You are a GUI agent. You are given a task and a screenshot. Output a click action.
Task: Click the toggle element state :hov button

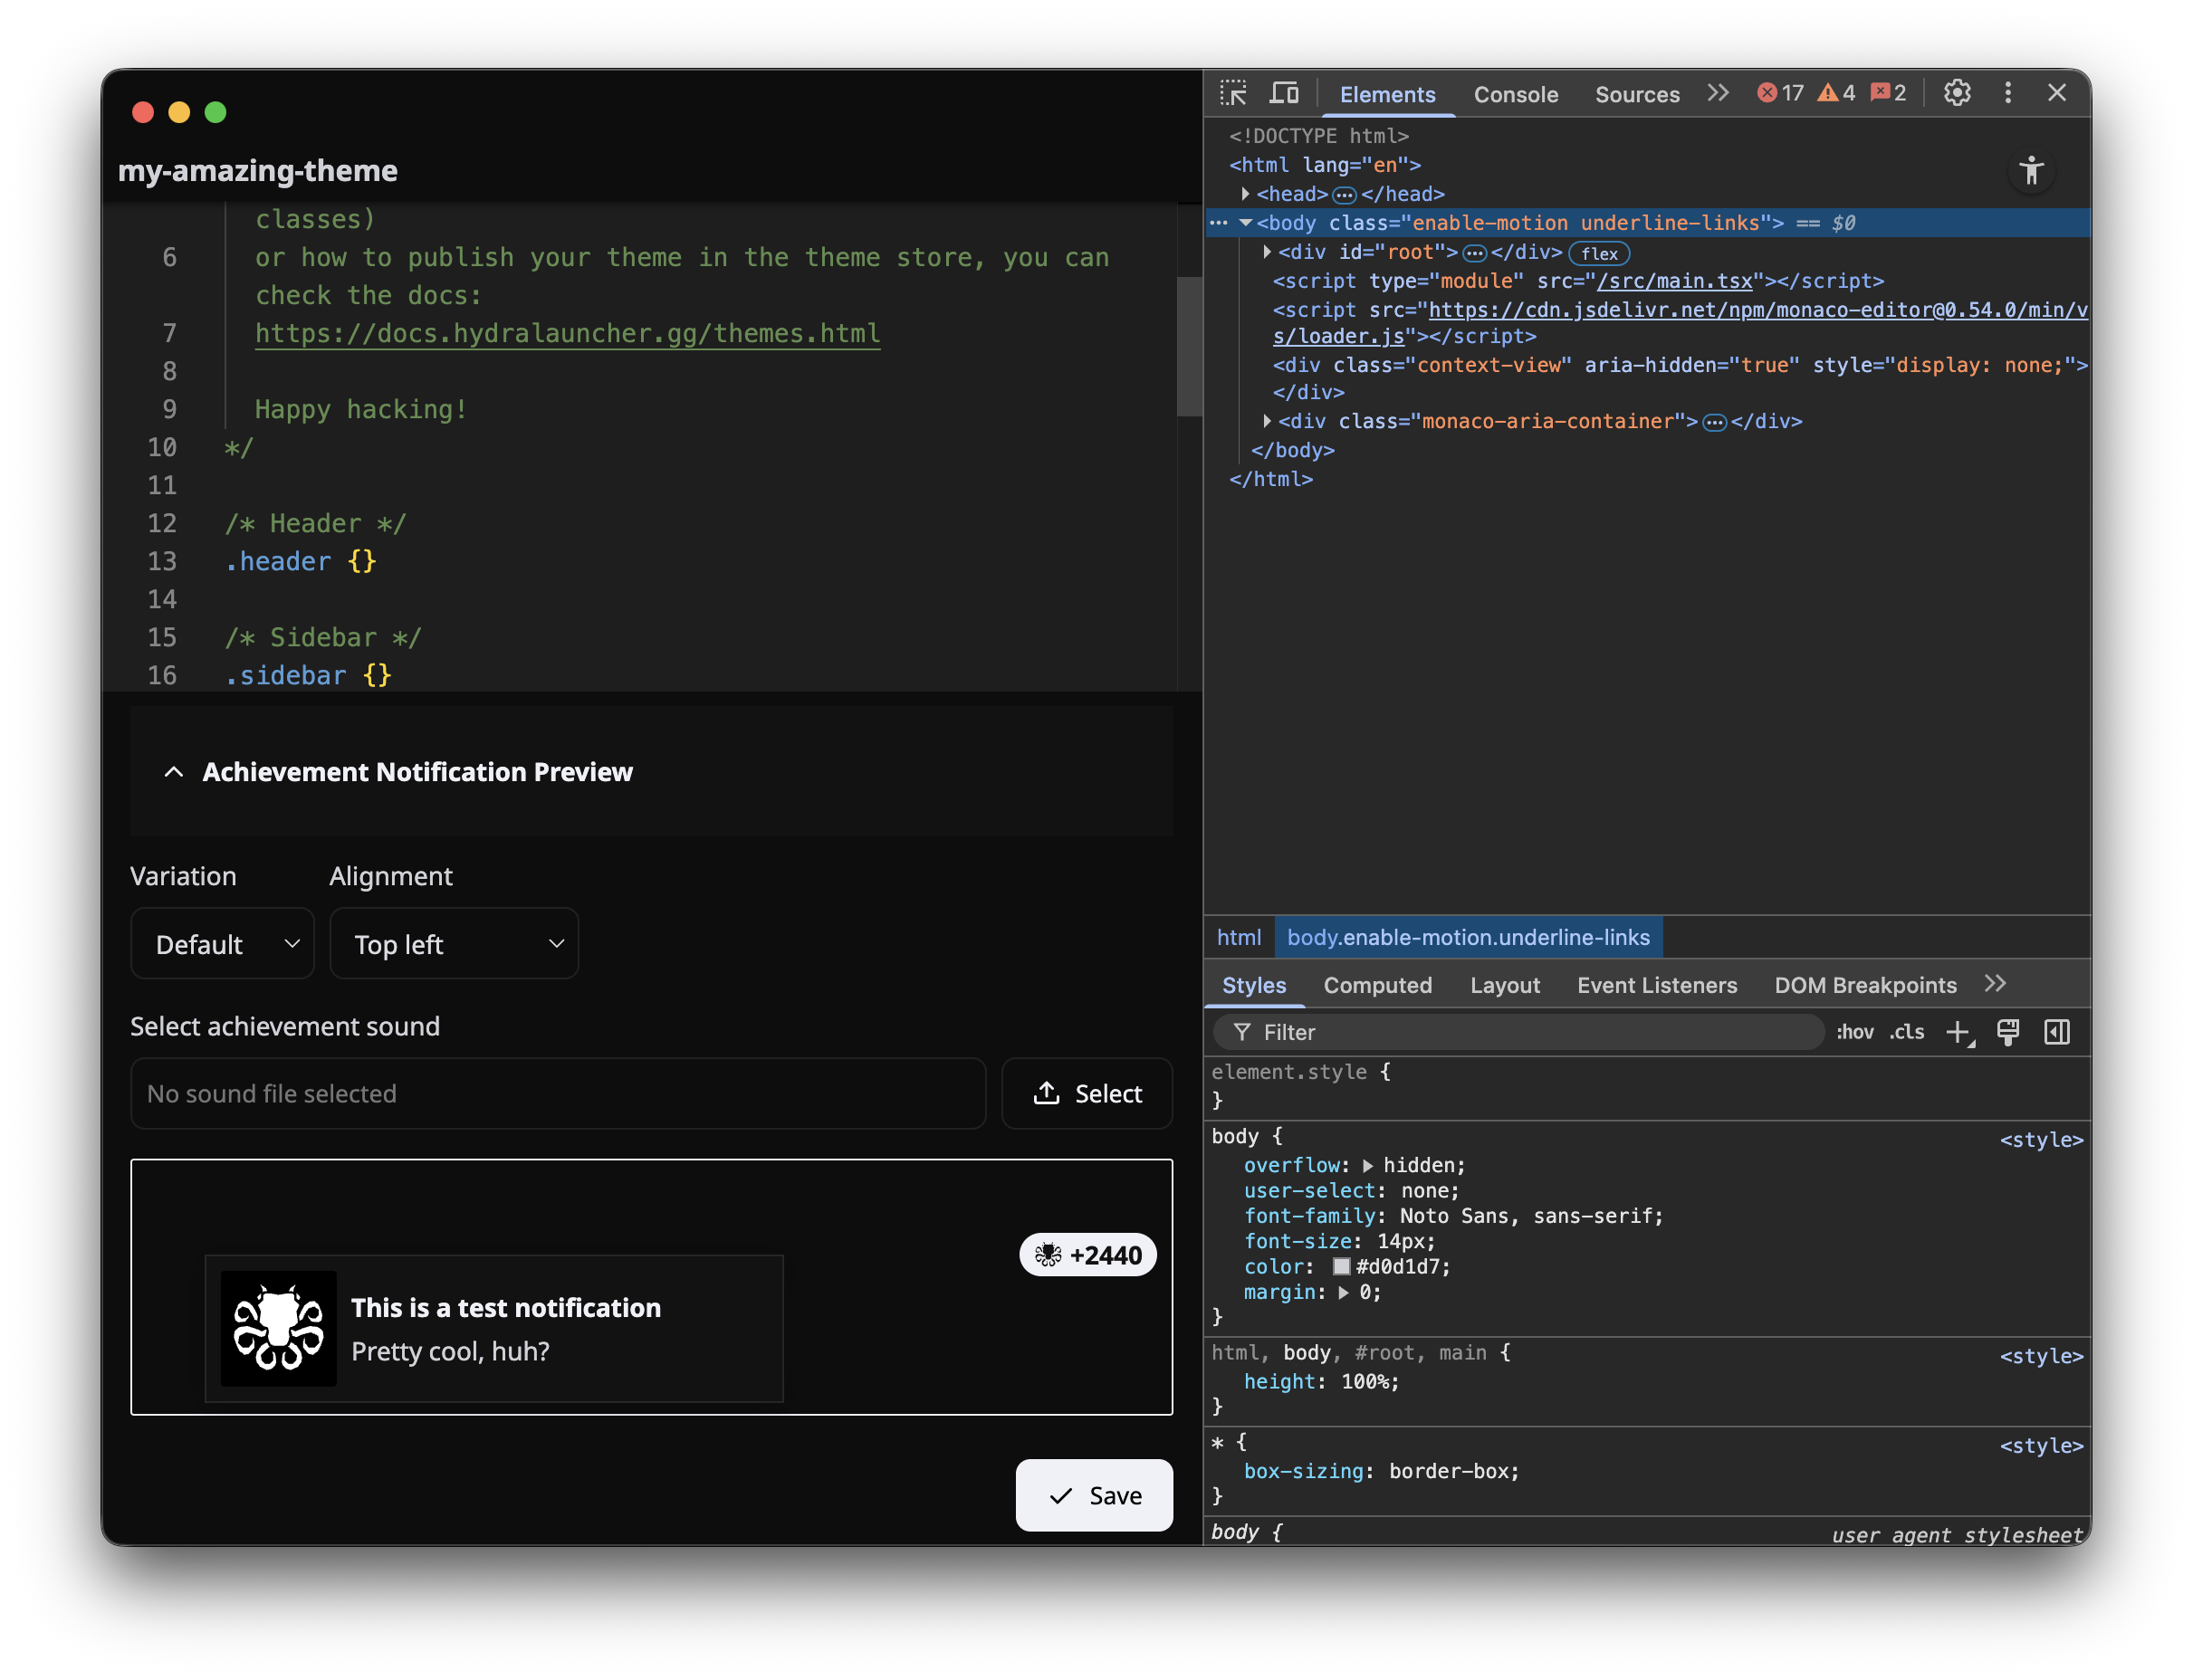coord(1856,1032)
